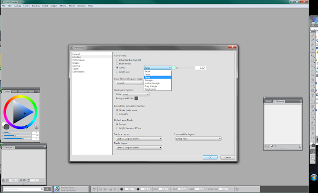Click the opacity preview circle icon in the property bar
The width and height of the screenshot is (318, 193).
point(138,189)
